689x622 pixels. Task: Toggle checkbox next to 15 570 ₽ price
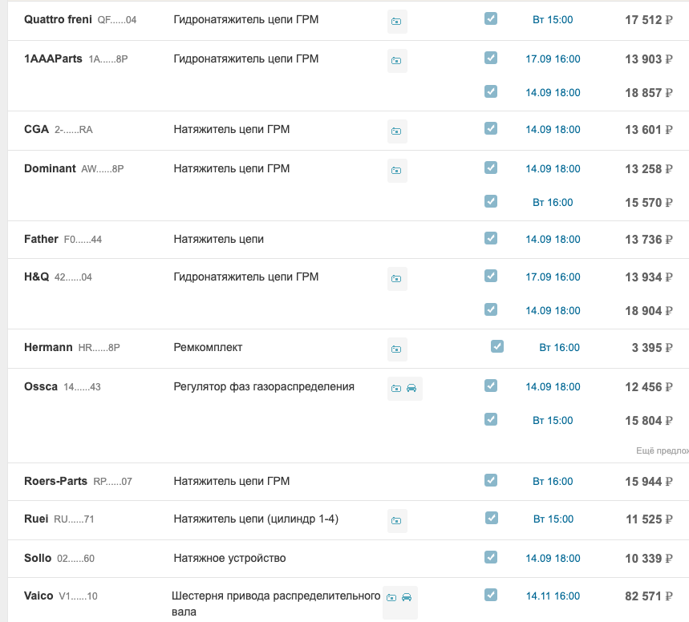click(x=491, y=202)
